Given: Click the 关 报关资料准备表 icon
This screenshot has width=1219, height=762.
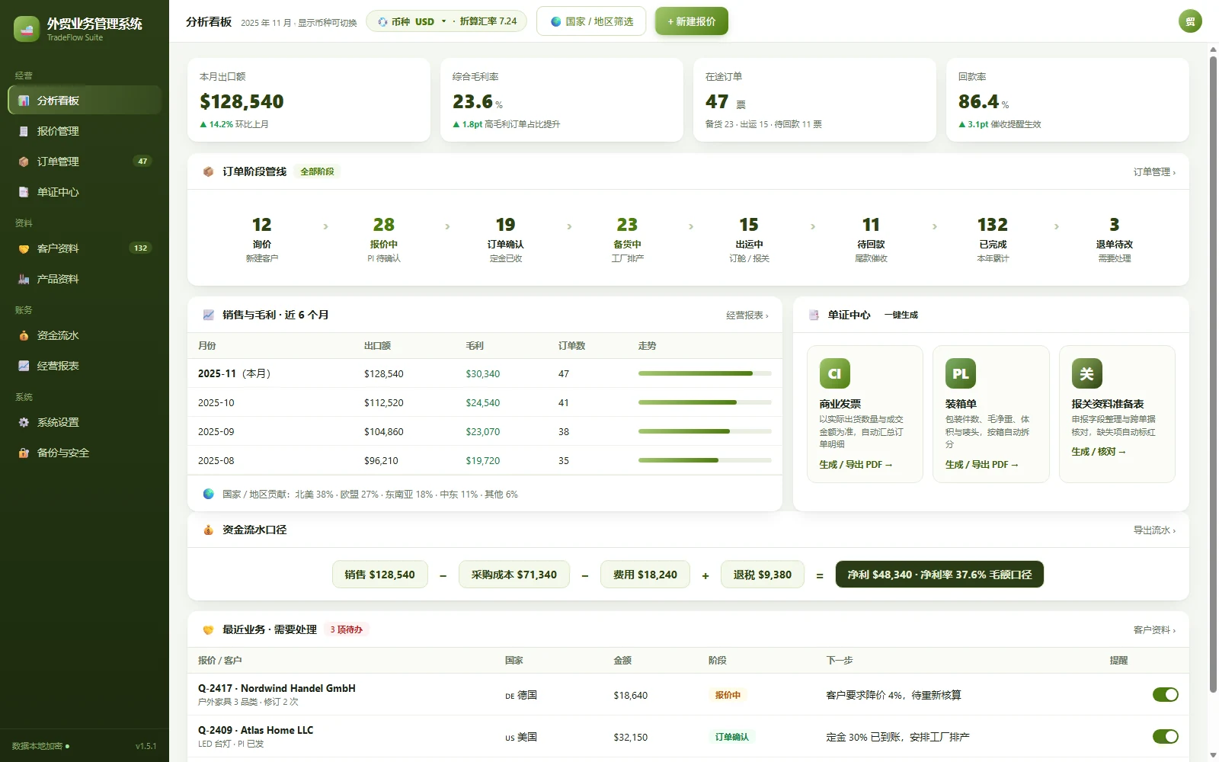Looking at the screenshot, I should coord(1087,373).
